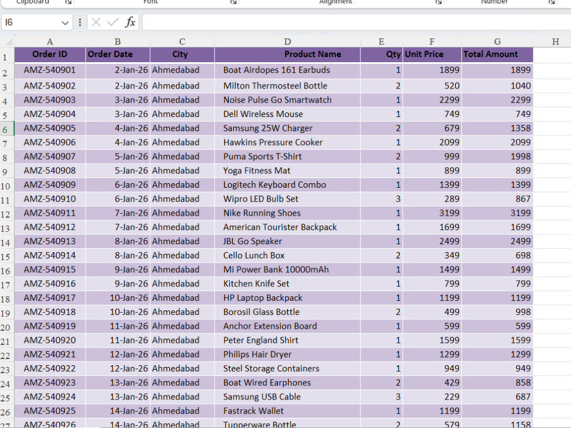Click Mi Power Bank 10000mAh cell
Viewport: 571px width, 428px height.
(x=287, y=270)
